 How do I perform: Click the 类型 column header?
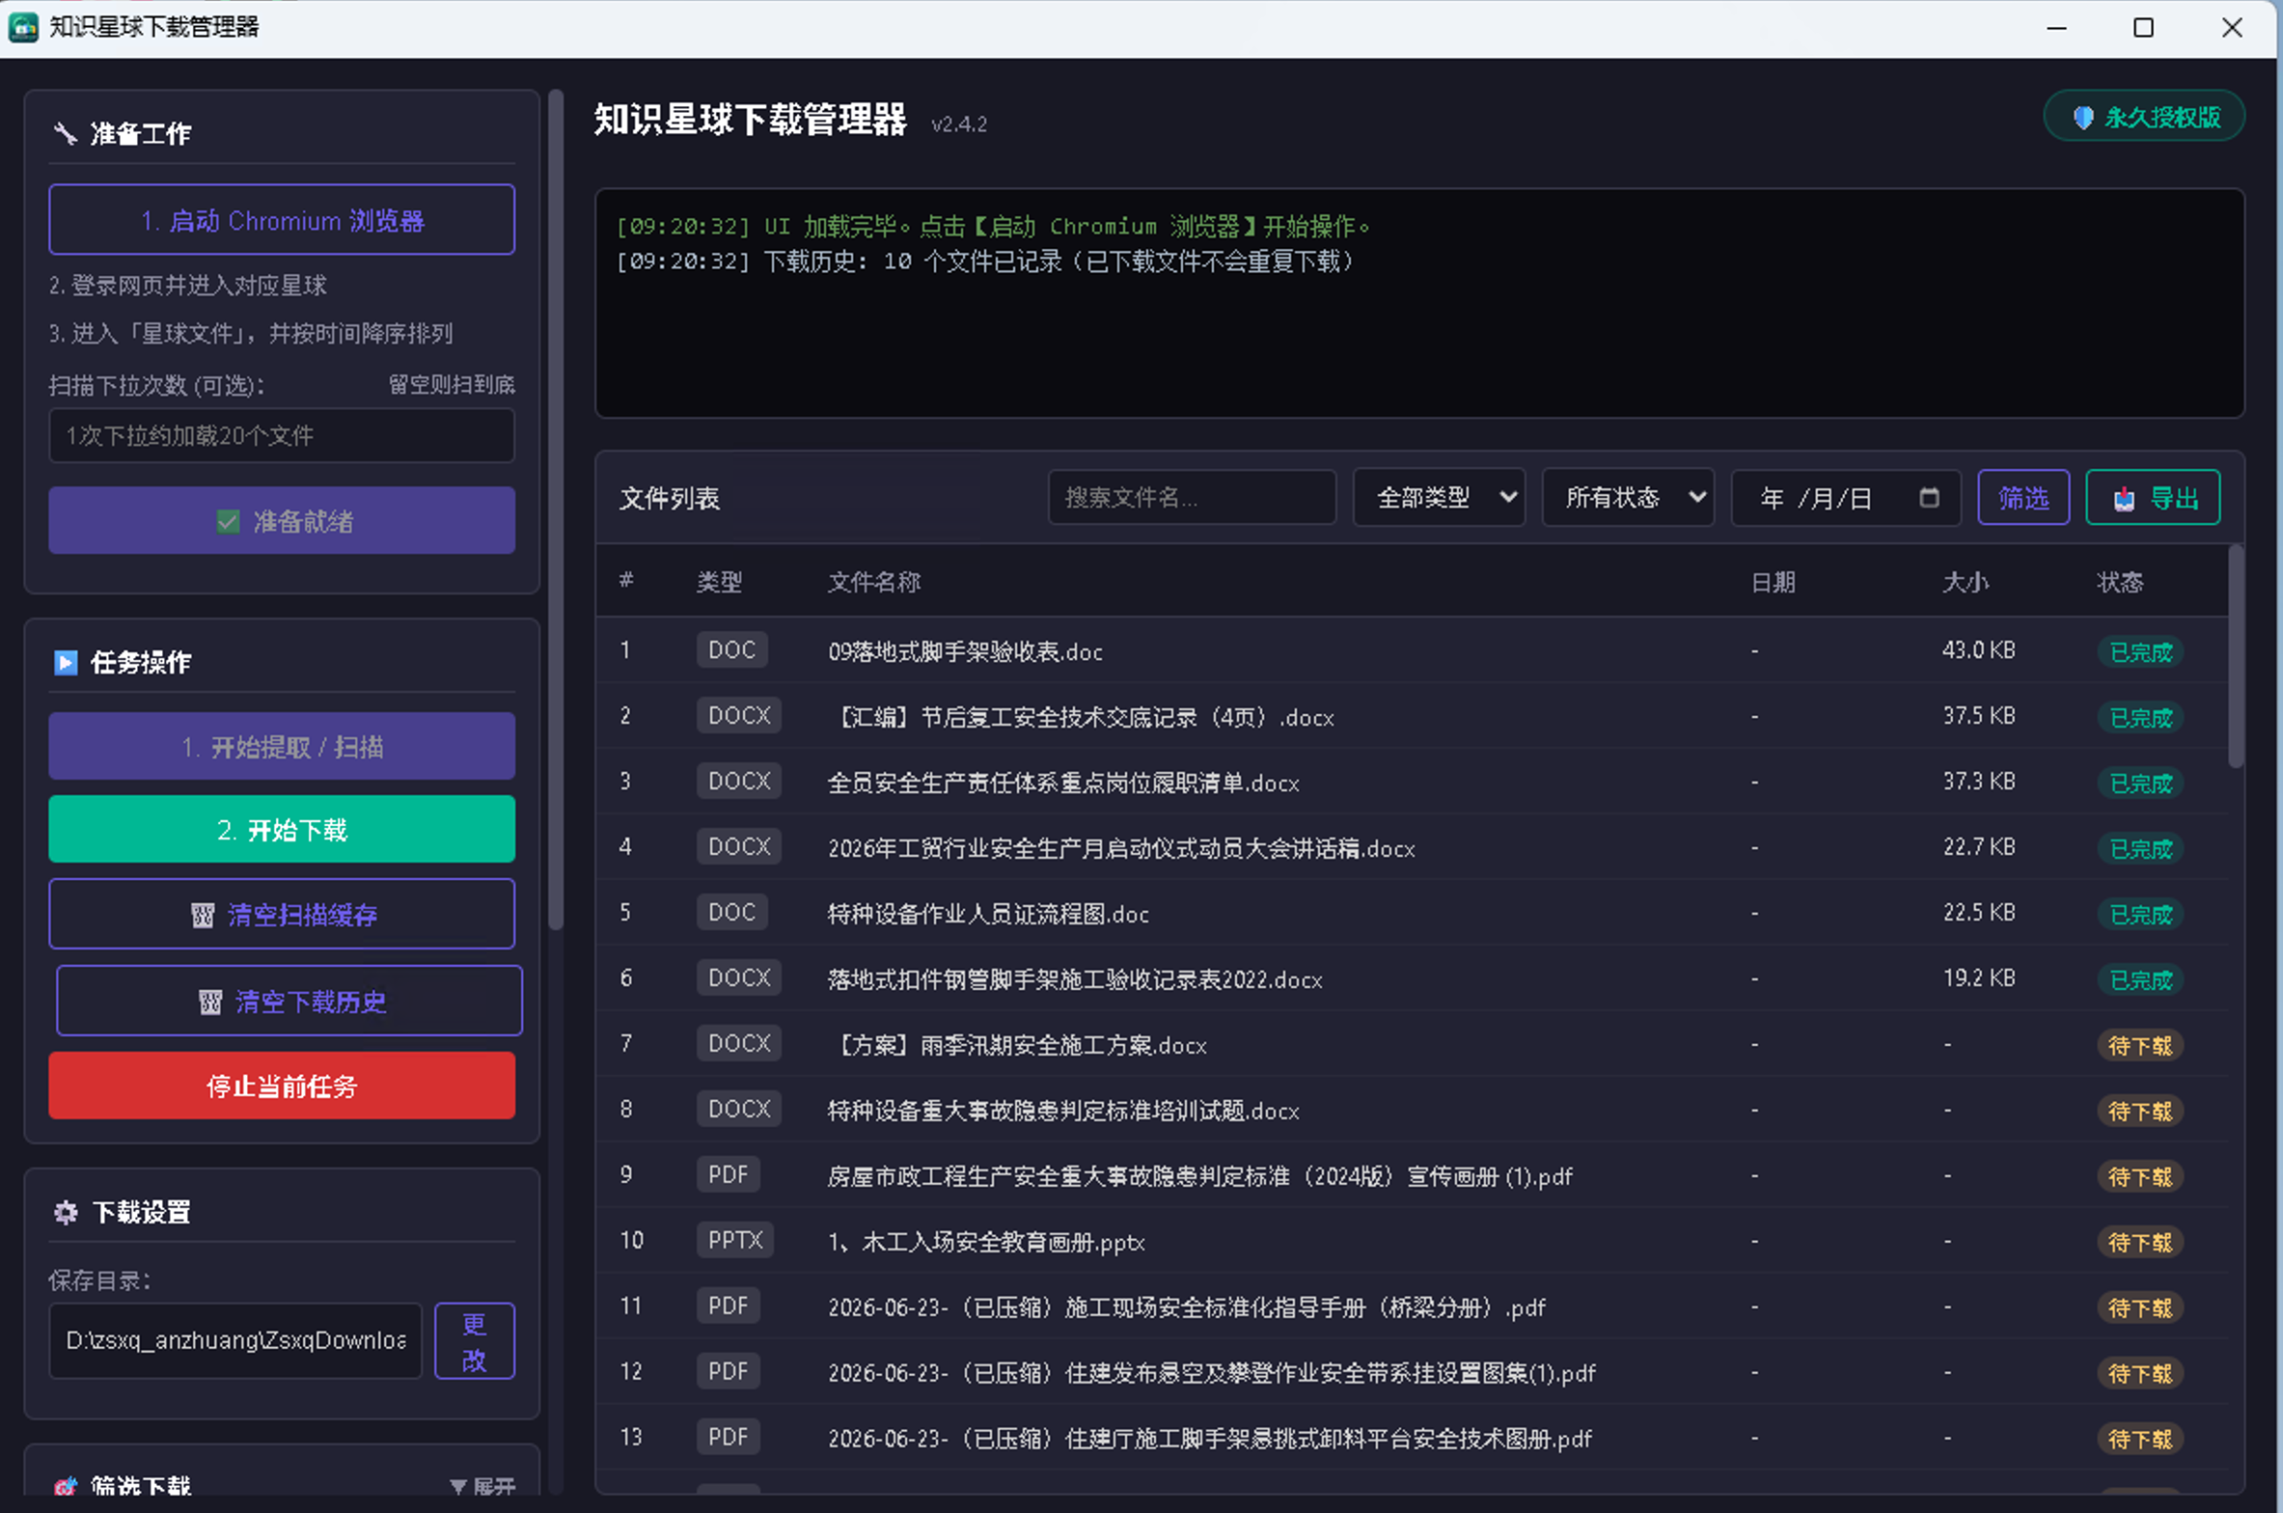click(720, 582)
